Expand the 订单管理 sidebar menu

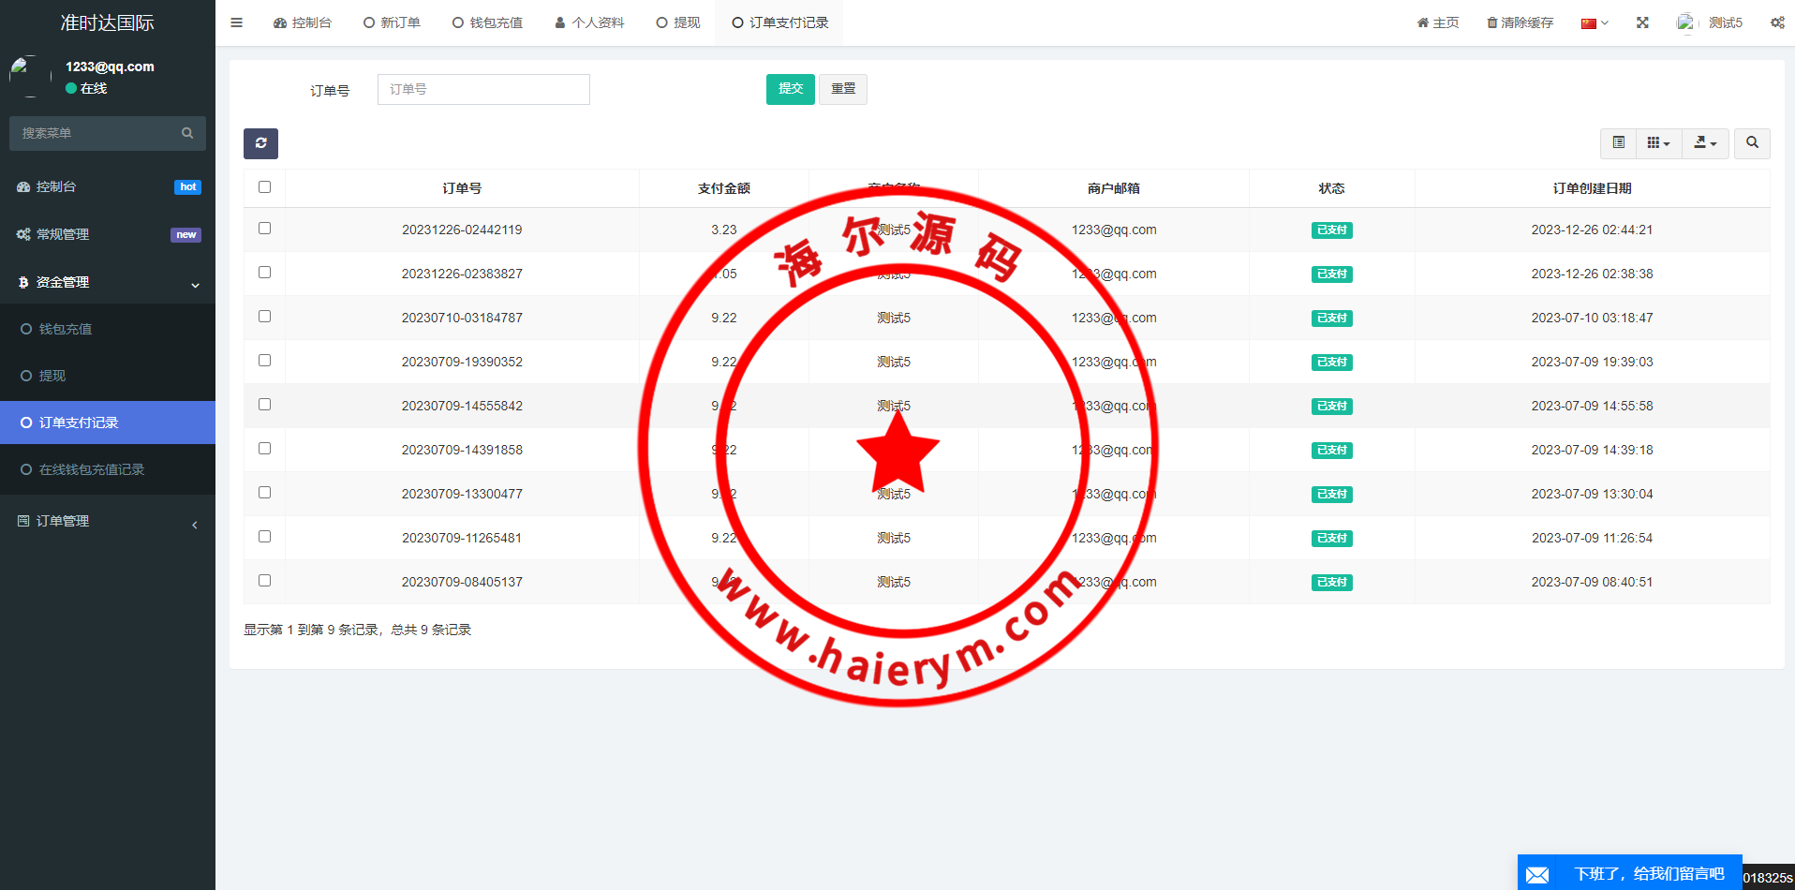[108, 521]
